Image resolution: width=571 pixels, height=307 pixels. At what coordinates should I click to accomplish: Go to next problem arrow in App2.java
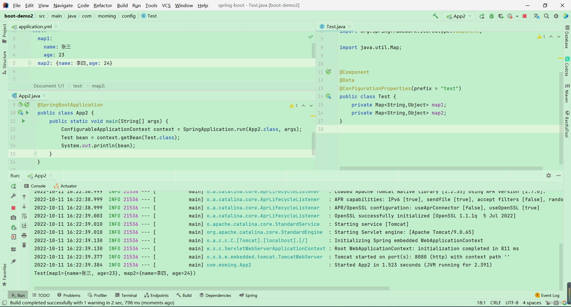(x=311, y=106)
